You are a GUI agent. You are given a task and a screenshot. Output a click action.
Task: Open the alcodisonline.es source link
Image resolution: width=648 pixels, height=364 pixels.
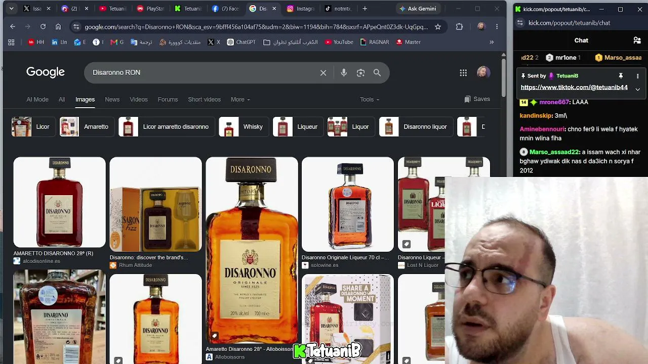click(x=41, y=261)
